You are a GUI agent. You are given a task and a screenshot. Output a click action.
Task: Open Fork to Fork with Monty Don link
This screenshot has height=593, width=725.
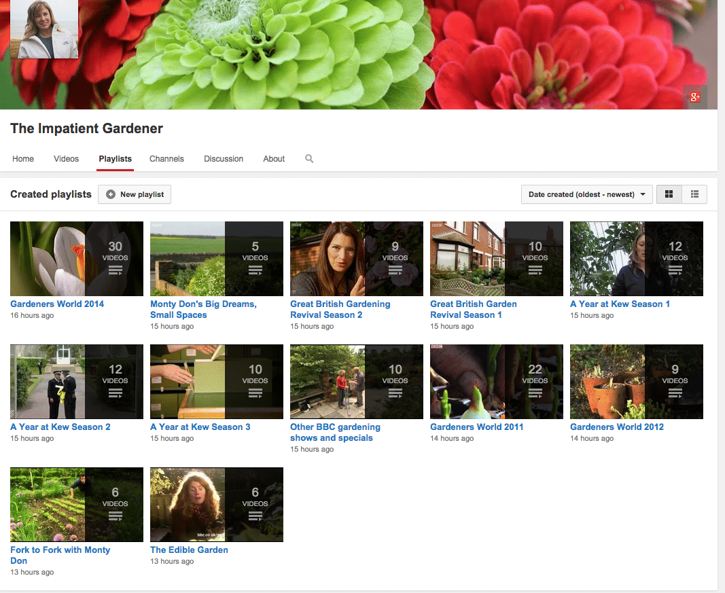[60, 555]
